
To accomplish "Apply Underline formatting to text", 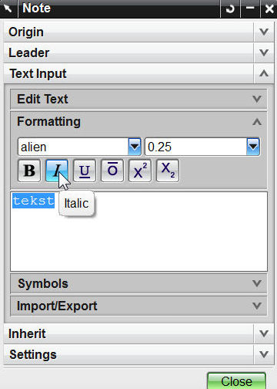I will [x=85, y=171].
